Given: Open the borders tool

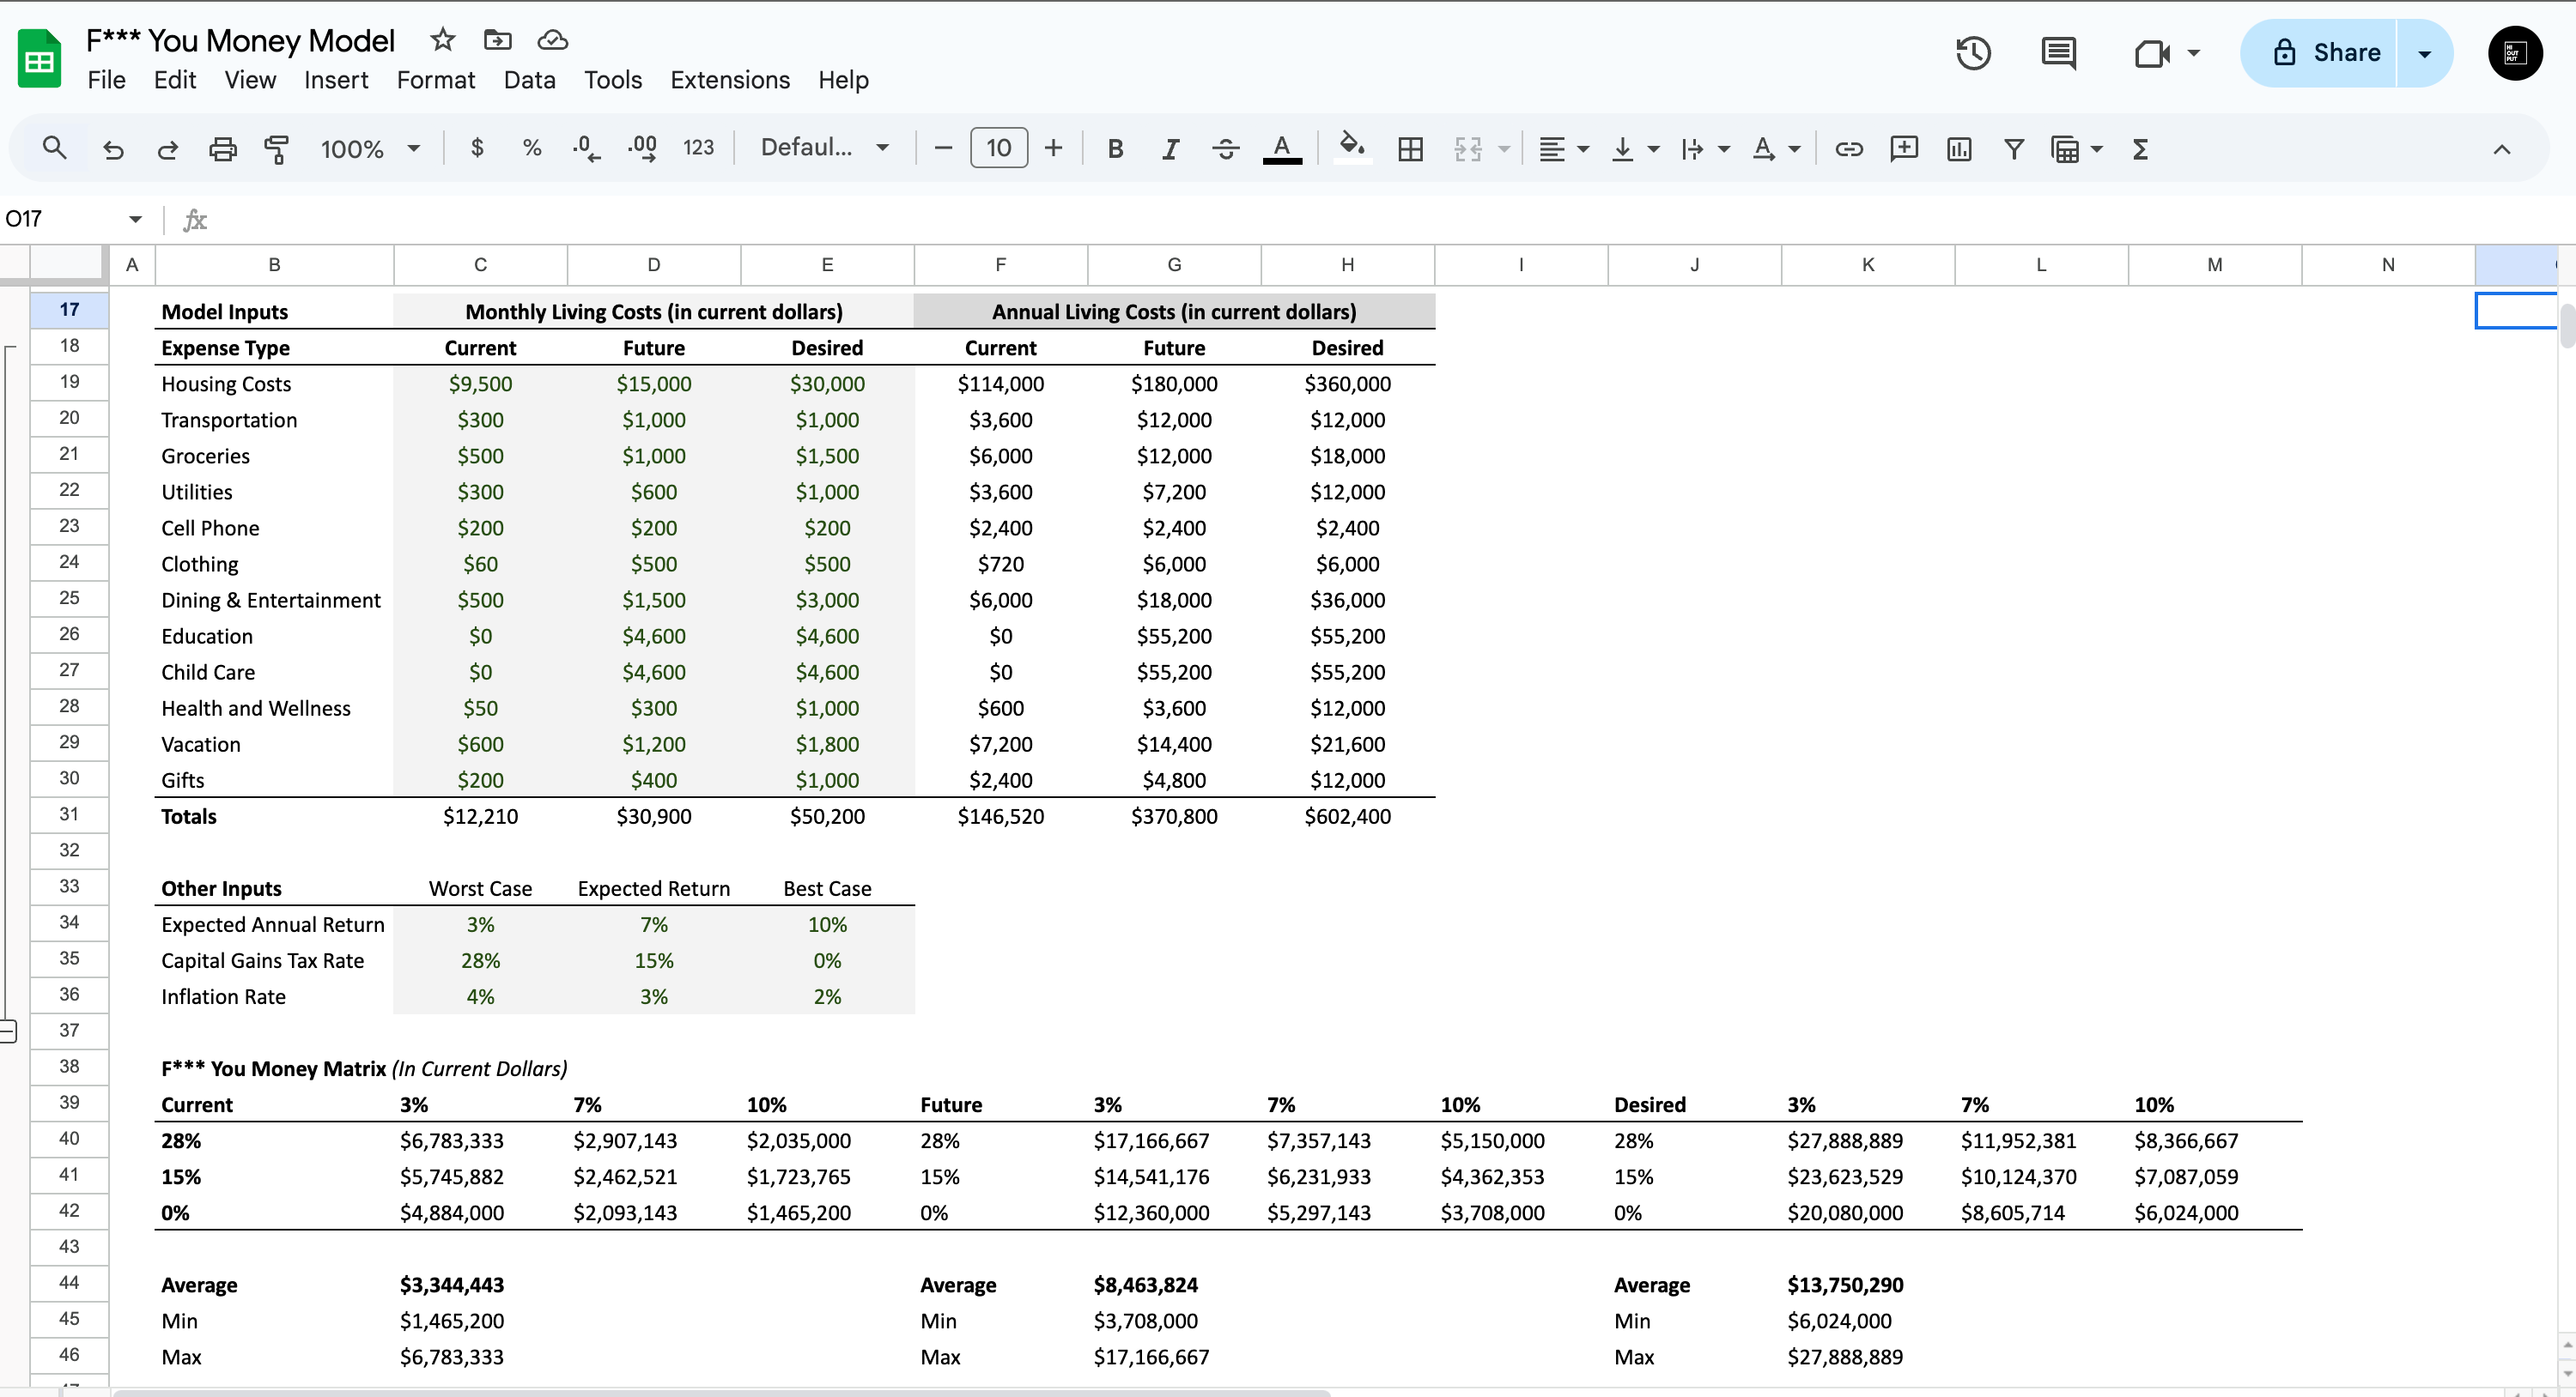Looking at the screenshot, I should tap(1410, 149).
